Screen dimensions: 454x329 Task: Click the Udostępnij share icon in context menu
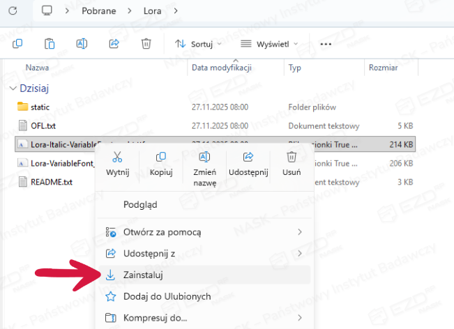248,158
